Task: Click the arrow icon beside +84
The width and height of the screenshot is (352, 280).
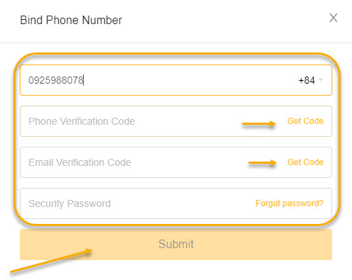Action: (321, 79)
